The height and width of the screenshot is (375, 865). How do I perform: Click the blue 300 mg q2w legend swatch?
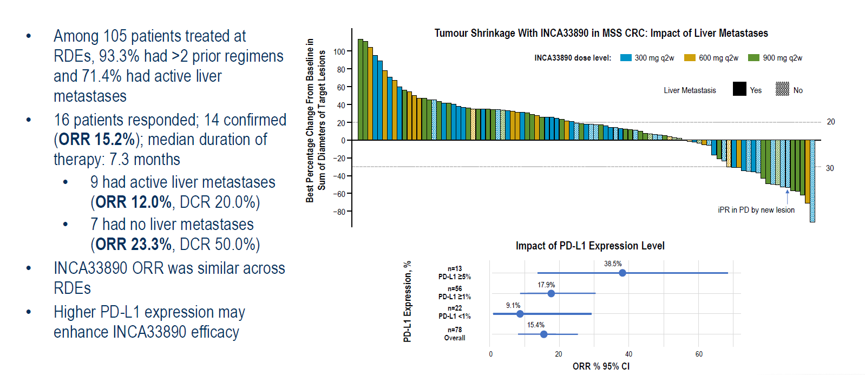[x=626, y=58]
